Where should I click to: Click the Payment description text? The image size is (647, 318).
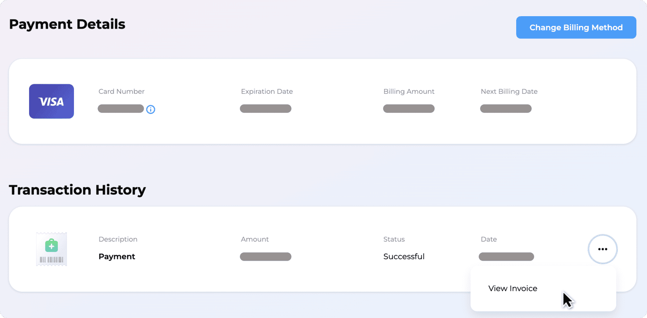coord(117,257)
